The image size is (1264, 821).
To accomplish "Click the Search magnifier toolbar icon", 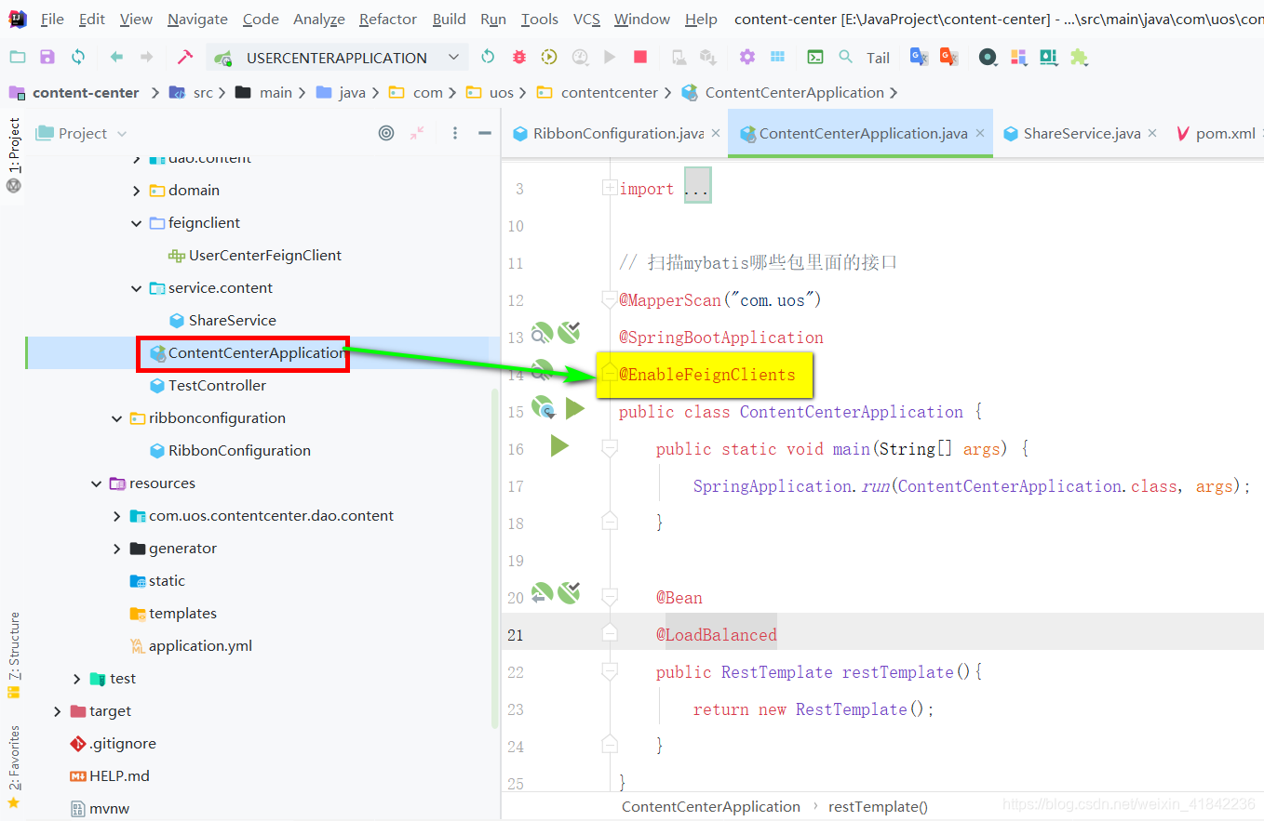I will 845,58.
